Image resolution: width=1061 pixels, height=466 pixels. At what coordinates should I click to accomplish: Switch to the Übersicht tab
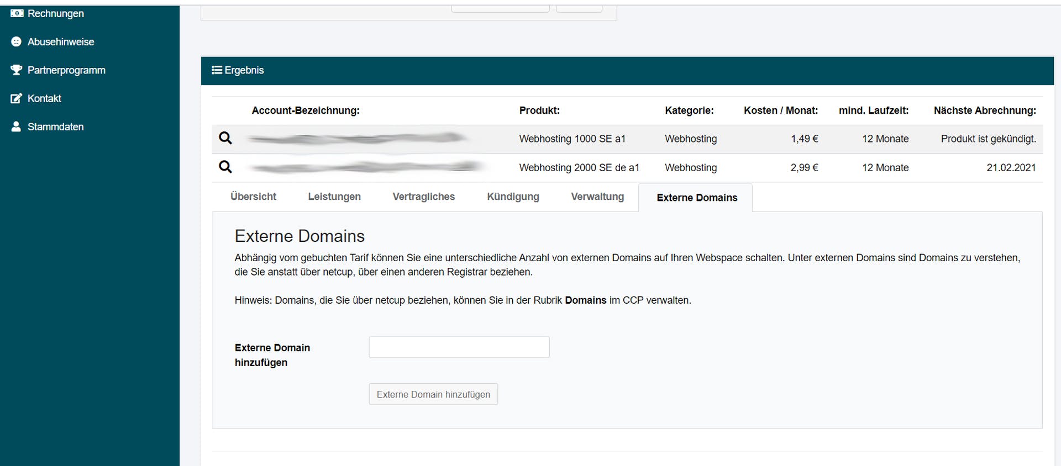(253, 197)
